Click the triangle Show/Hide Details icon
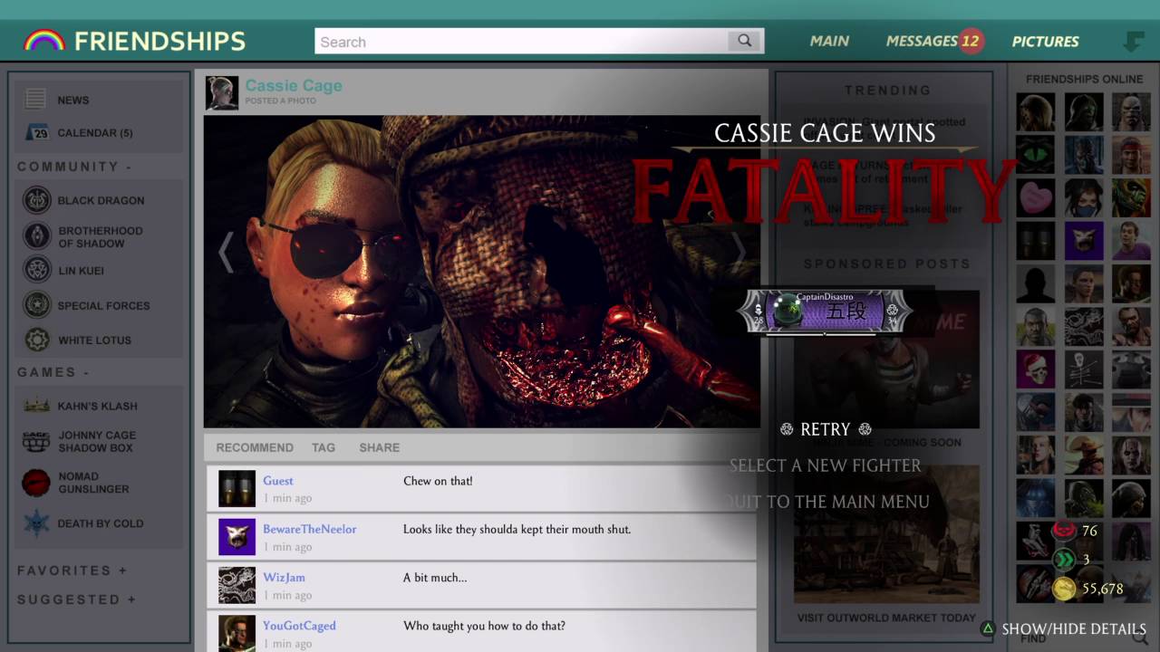 988,628
